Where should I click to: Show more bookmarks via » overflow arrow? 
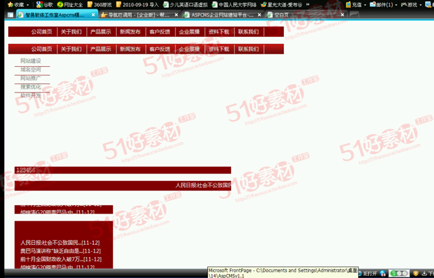click(308, 4)
